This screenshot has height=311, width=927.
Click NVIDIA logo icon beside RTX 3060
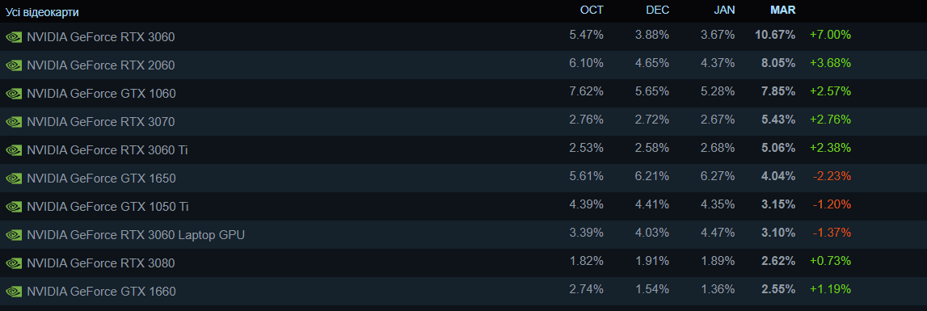coord(14,36)
